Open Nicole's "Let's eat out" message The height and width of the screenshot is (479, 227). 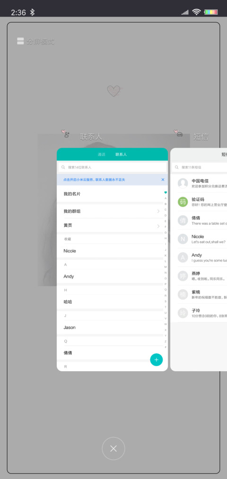point(199,239)
